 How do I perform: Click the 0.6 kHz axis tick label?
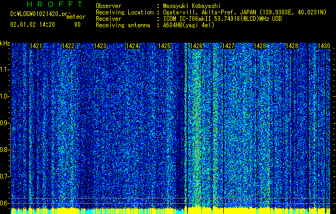click(x=5, y=203)
